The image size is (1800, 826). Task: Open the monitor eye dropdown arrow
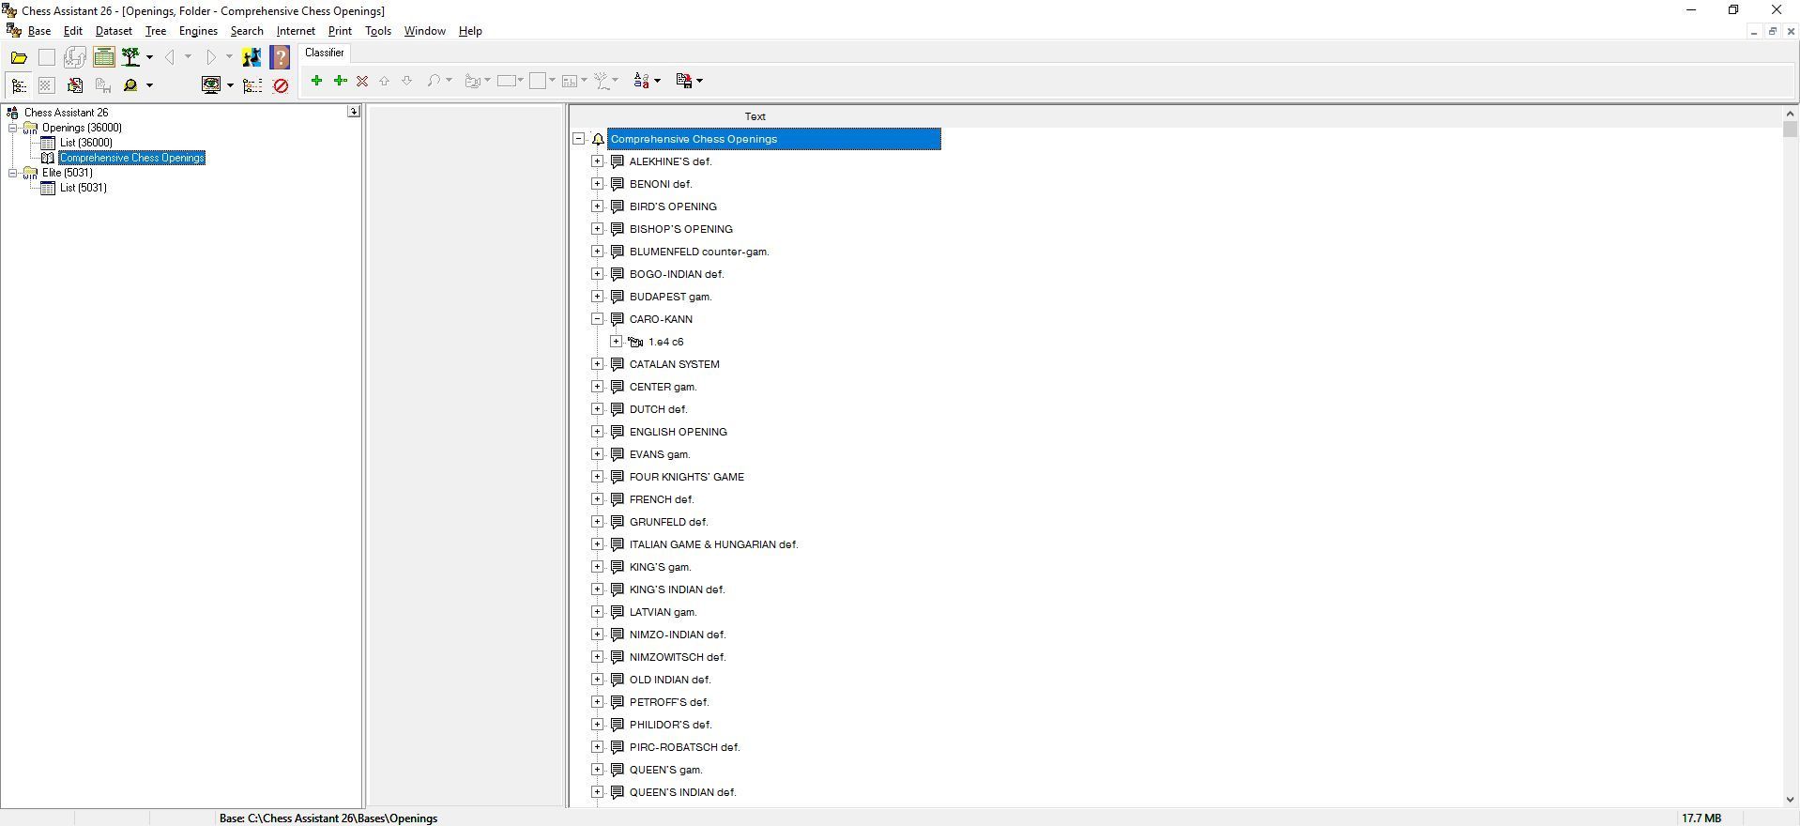coord(230,85)
